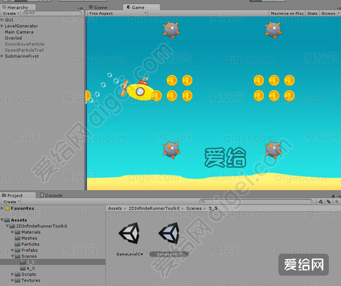This screenshot has height=286, width=341.
Task: Switch to the Scene tab
Action: coord(98,7)
